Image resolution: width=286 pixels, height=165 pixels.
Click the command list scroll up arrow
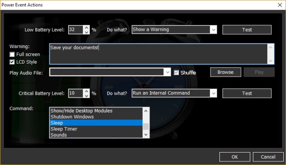coord(146,111)
